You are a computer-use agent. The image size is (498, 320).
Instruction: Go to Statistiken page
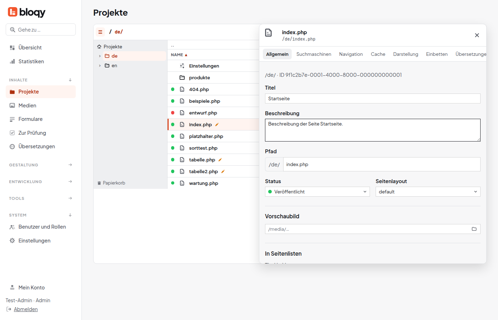pos(41,62)
